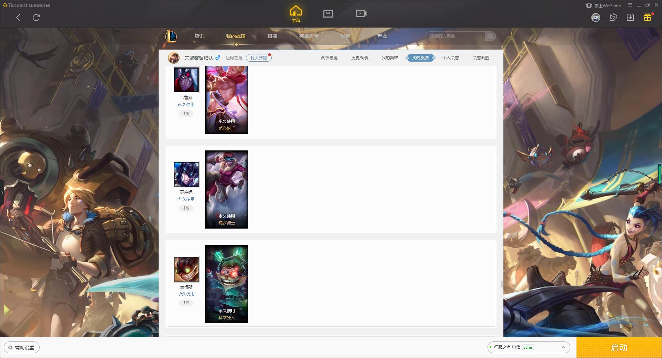Click the 23ms latency indicator

(528, 347)
